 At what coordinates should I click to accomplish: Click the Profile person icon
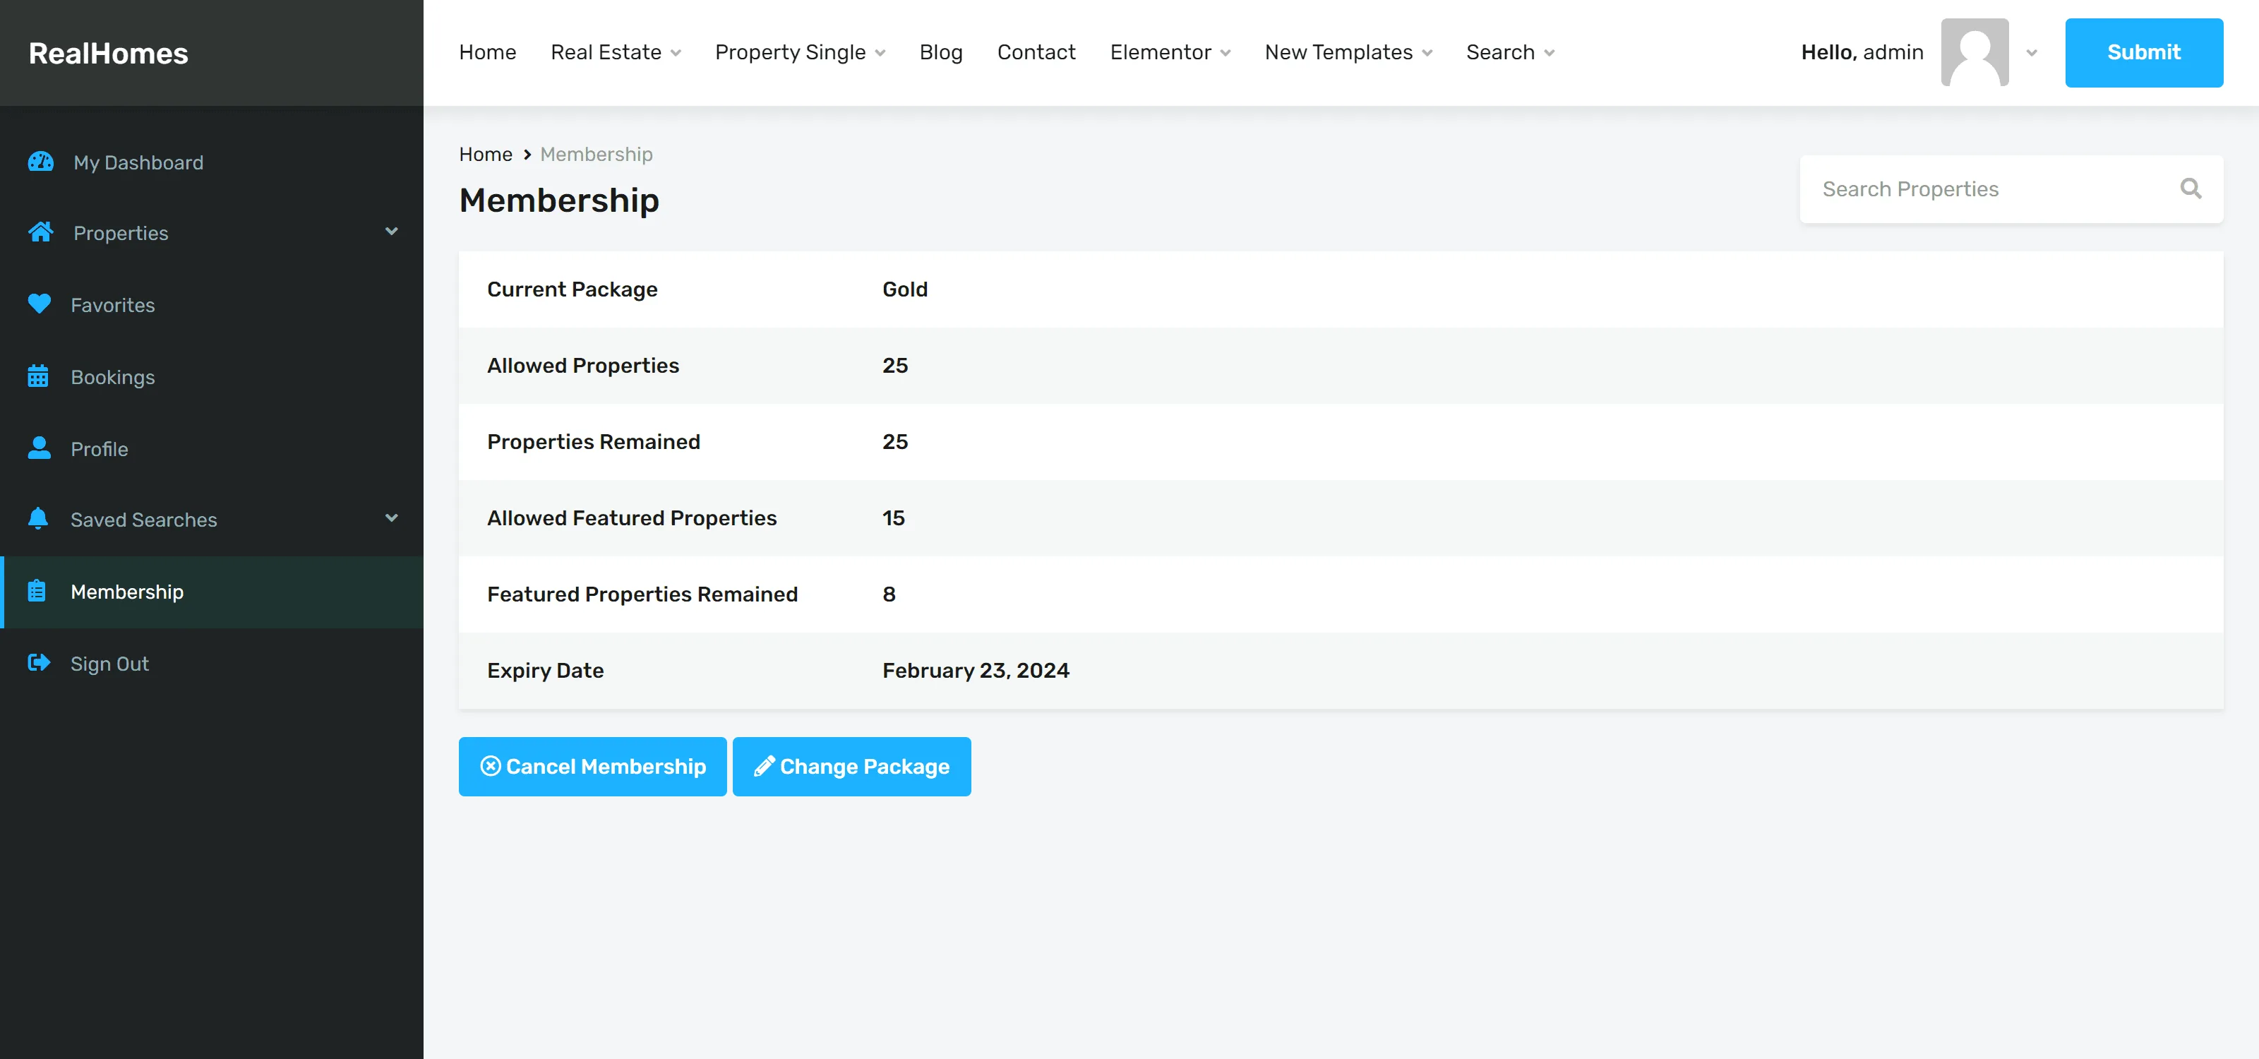tap(39, 448)
